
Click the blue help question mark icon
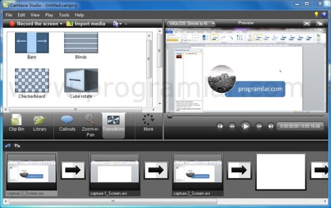coord(324,14)
